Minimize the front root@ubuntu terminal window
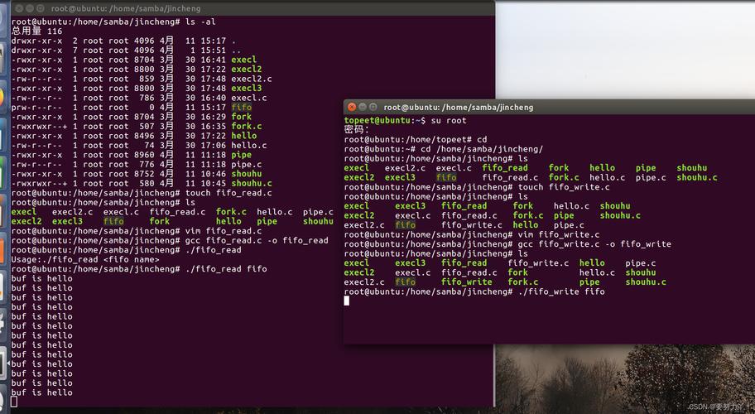Viewport: 755px width, 414px height. click(363, 107)
